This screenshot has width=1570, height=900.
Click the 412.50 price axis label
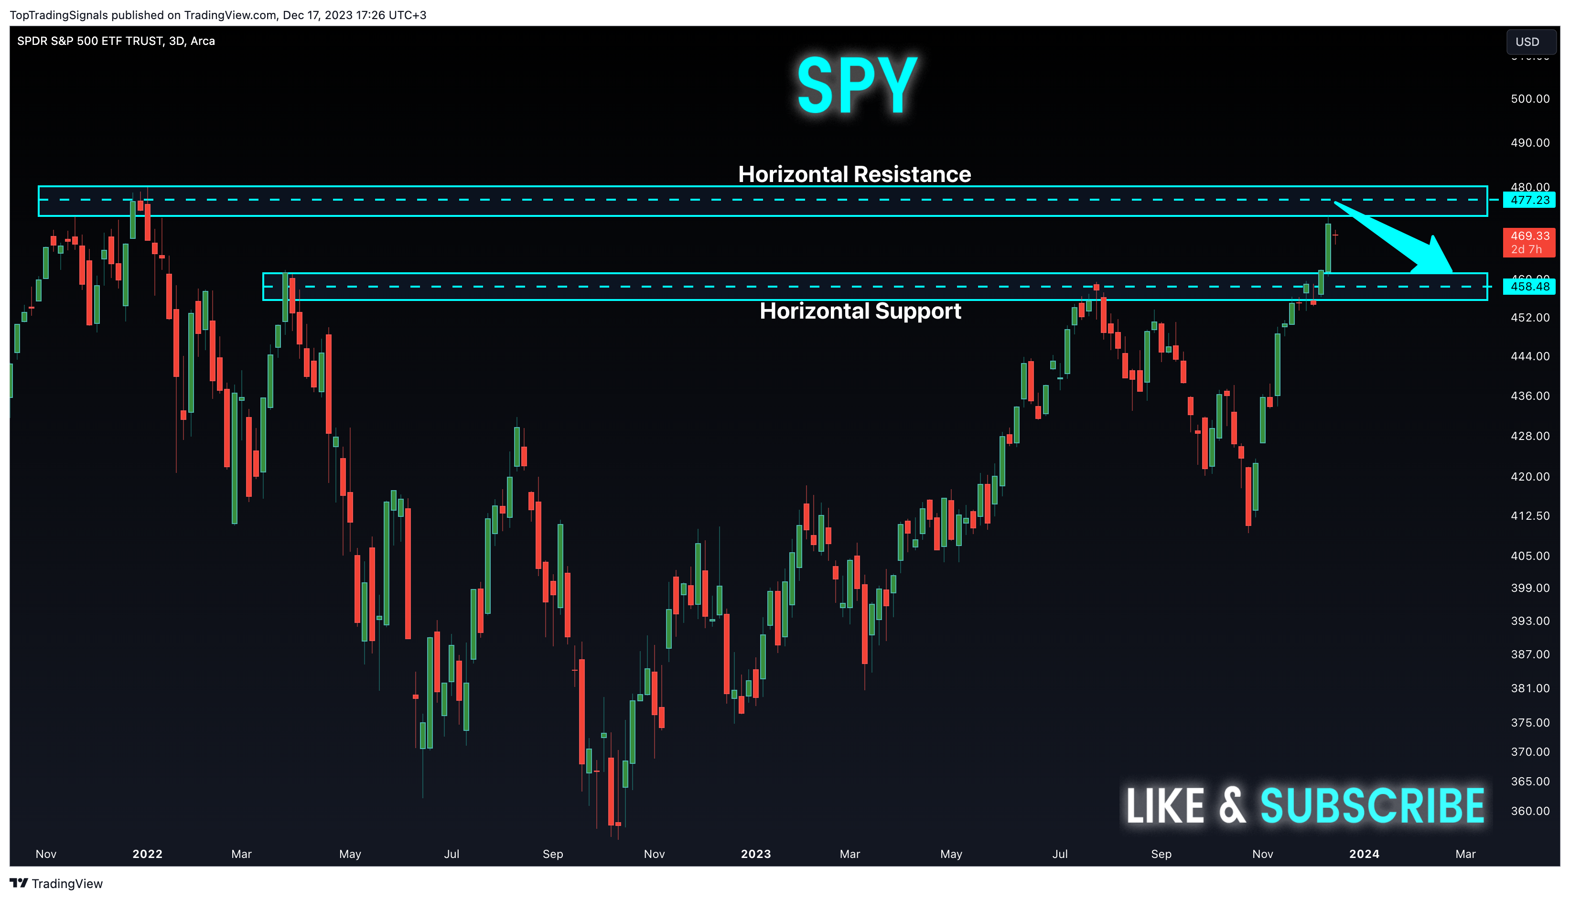click(x=1530, y=515)
